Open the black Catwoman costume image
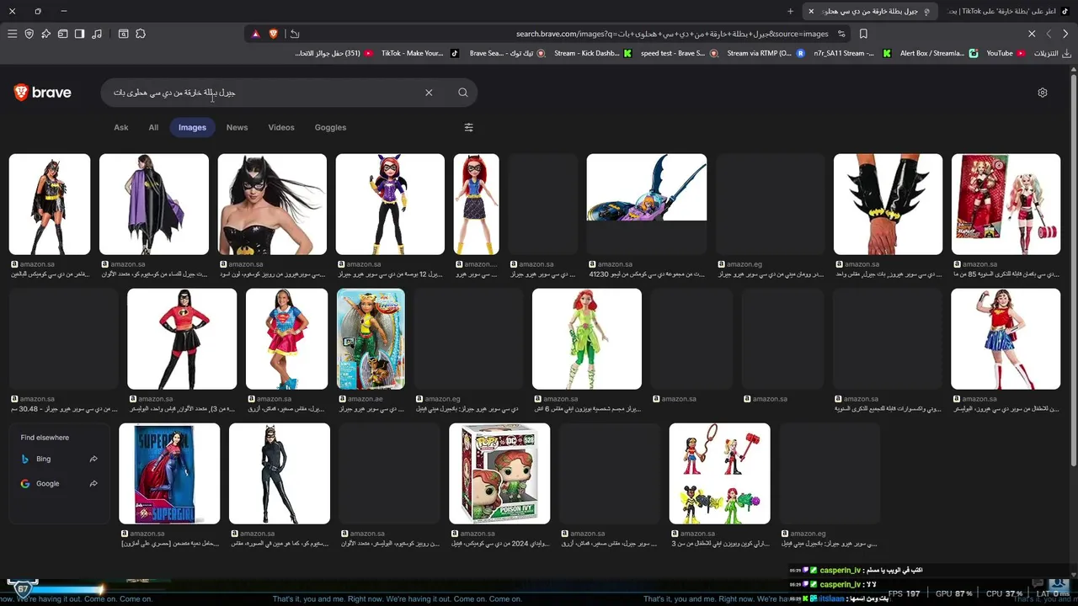 (280, 474)
